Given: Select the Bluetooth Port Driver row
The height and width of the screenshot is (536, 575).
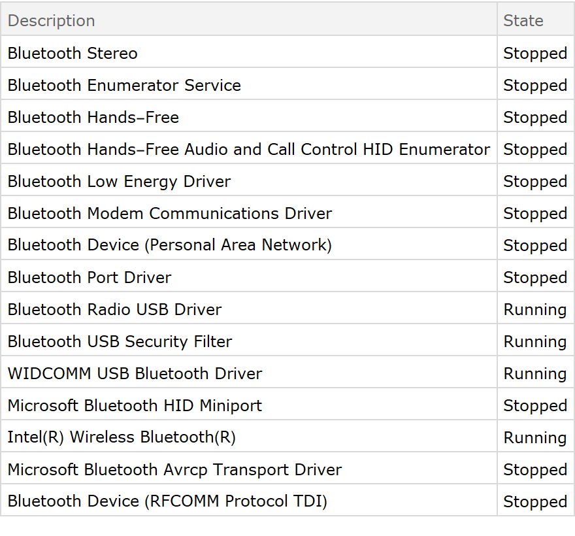Looking at the screenshot, I should (x=90, y=277).
